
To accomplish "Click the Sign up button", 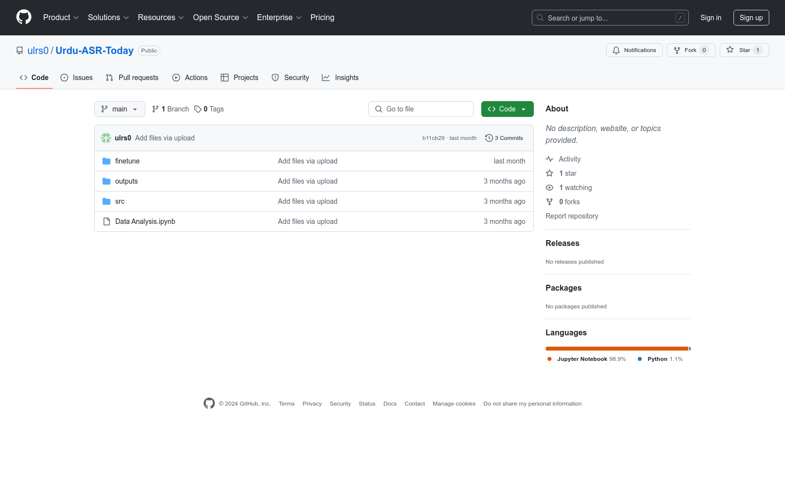I will pos(751,18).
